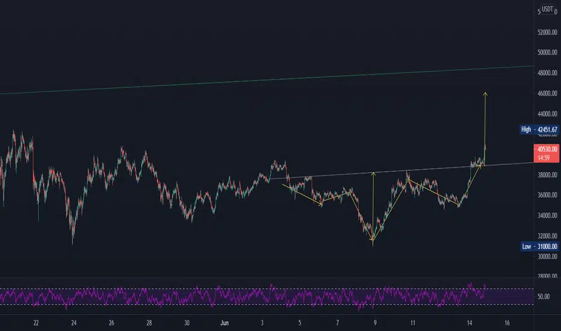Click the 52000.00 price axis value
Viewport: 561px width, 331px height.
coord(547,32)
